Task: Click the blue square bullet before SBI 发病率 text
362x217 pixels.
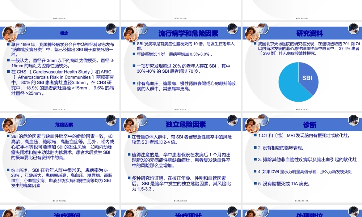Action: coord(130,43)
